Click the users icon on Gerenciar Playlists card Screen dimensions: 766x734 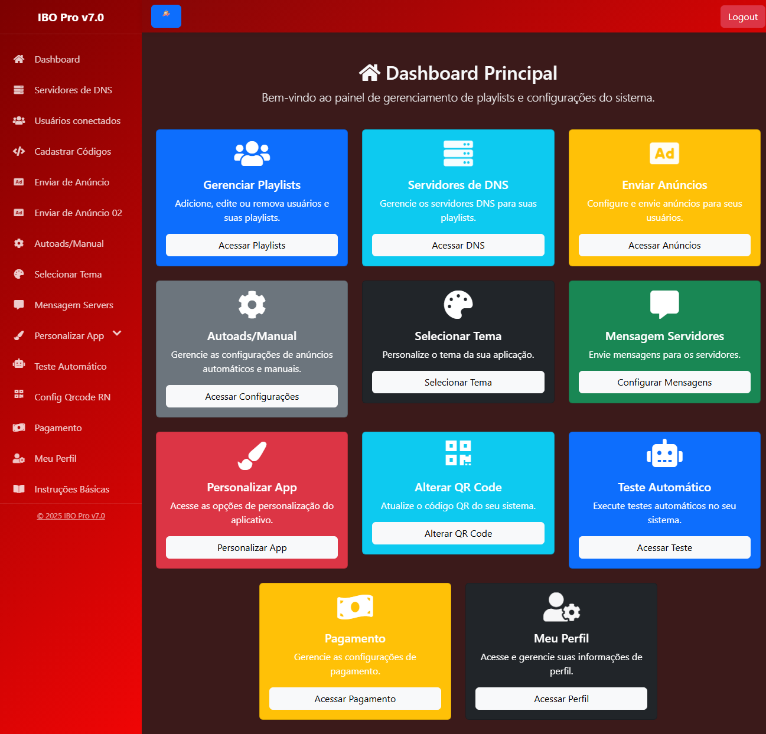coord(252,154)
